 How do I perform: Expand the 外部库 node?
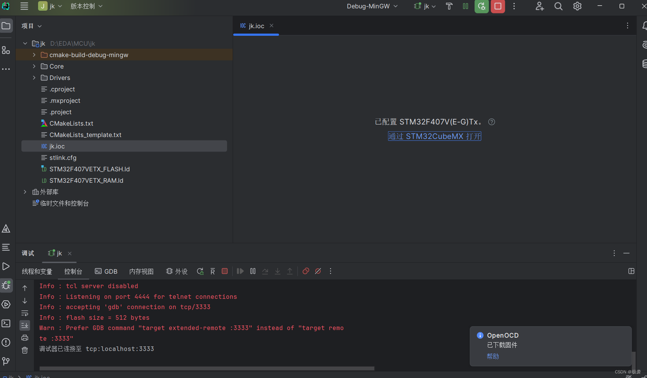pyautogui.click(x=25, y=192)
